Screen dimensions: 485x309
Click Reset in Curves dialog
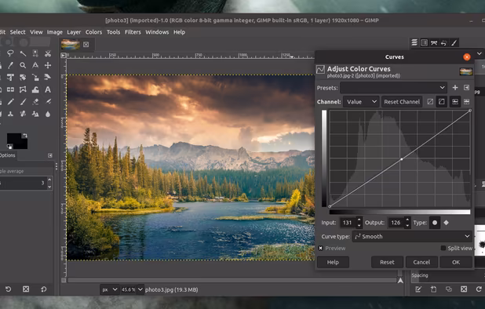click(387, 262)
